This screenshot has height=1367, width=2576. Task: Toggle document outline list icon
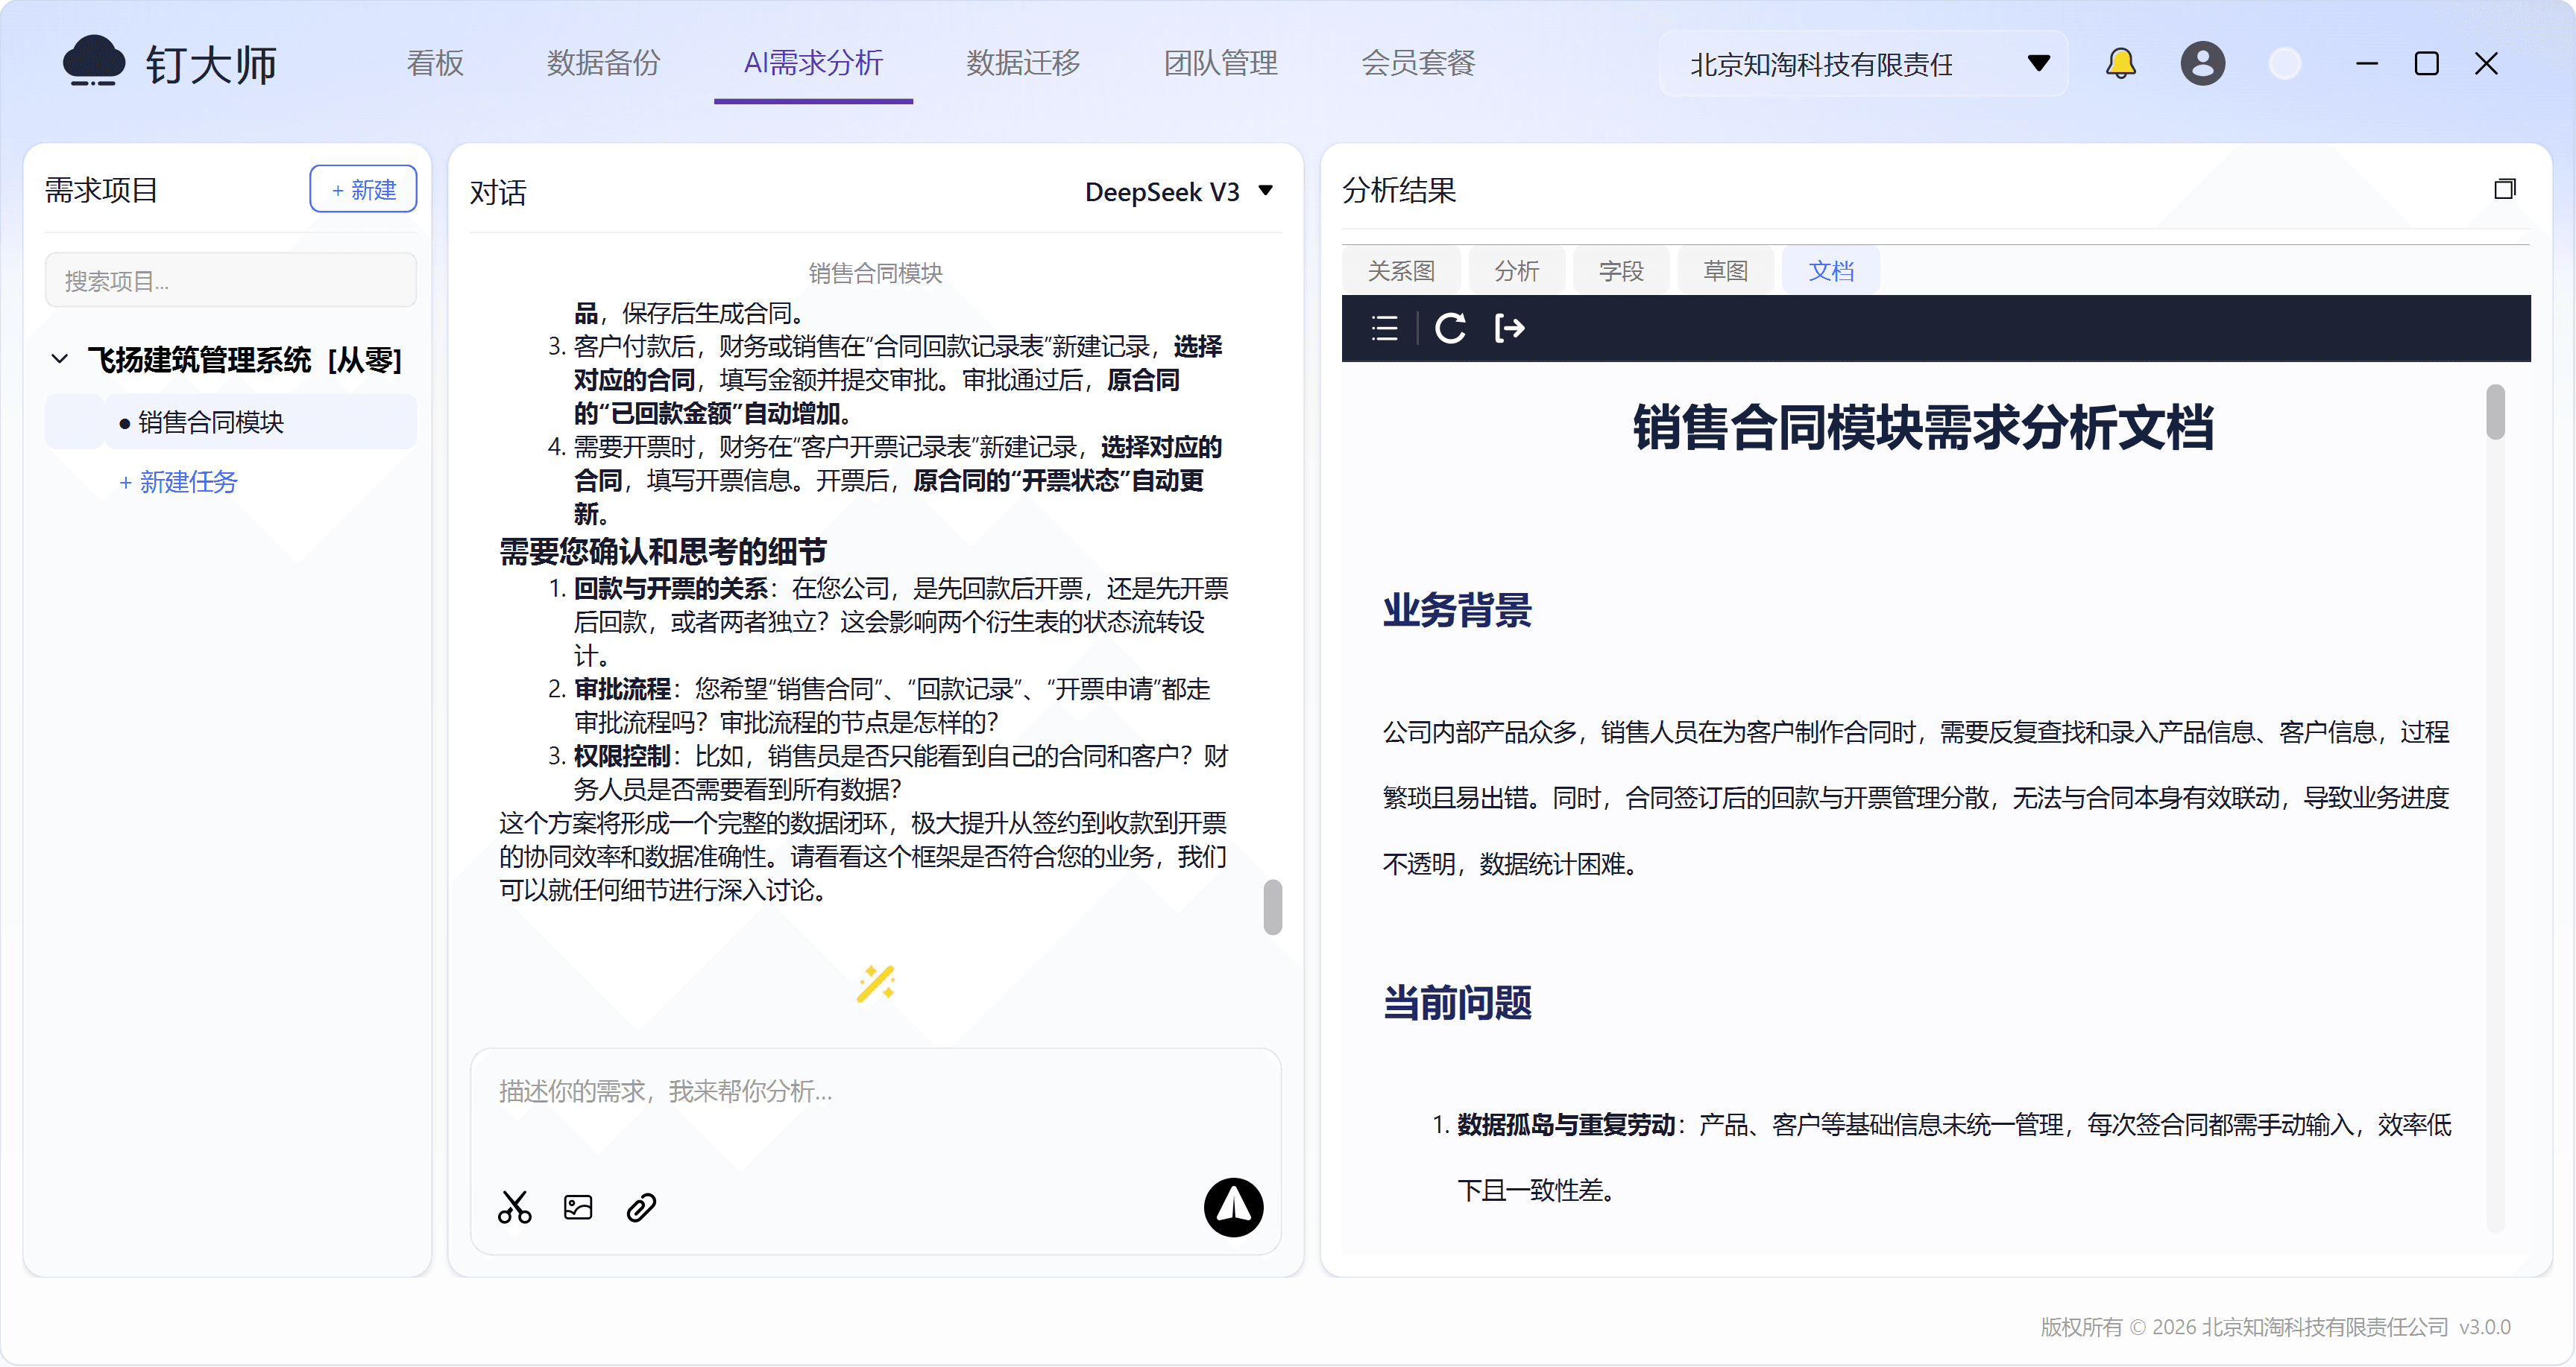pos(1384,328)
